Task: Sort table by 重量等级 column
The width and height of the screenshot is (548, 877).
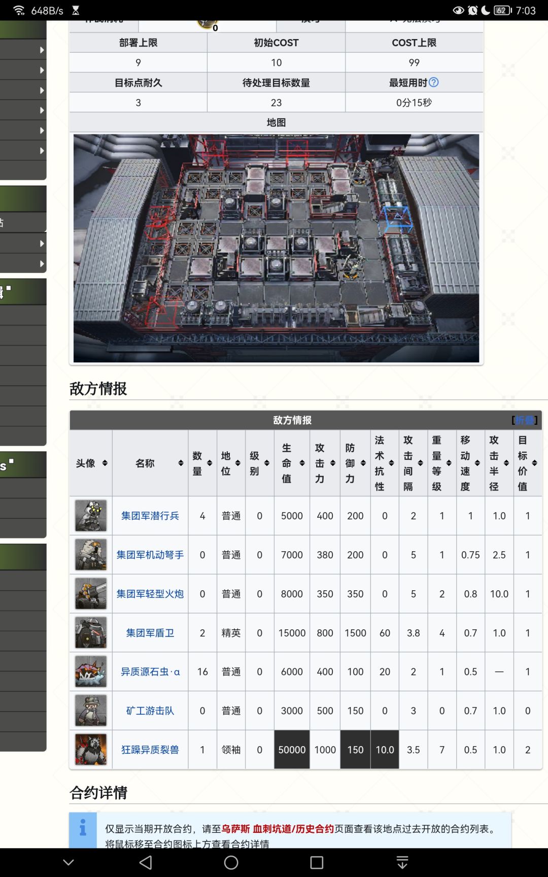Action: tap(449, 463)
